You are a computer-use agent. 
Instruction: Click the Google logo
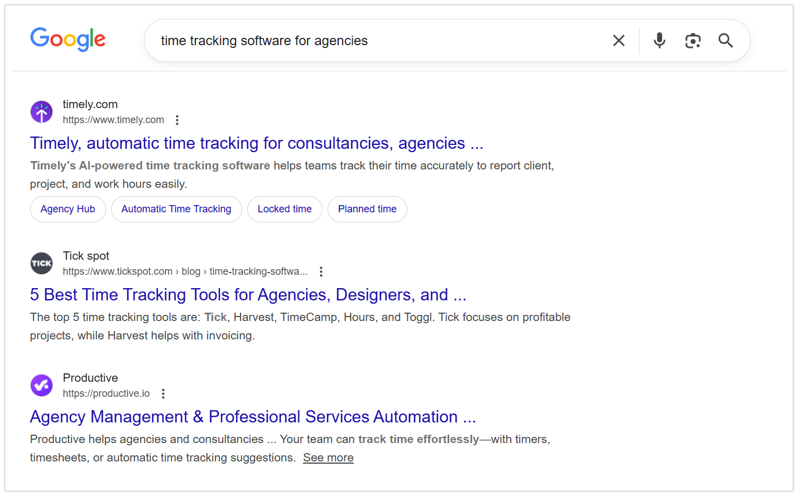68,39
